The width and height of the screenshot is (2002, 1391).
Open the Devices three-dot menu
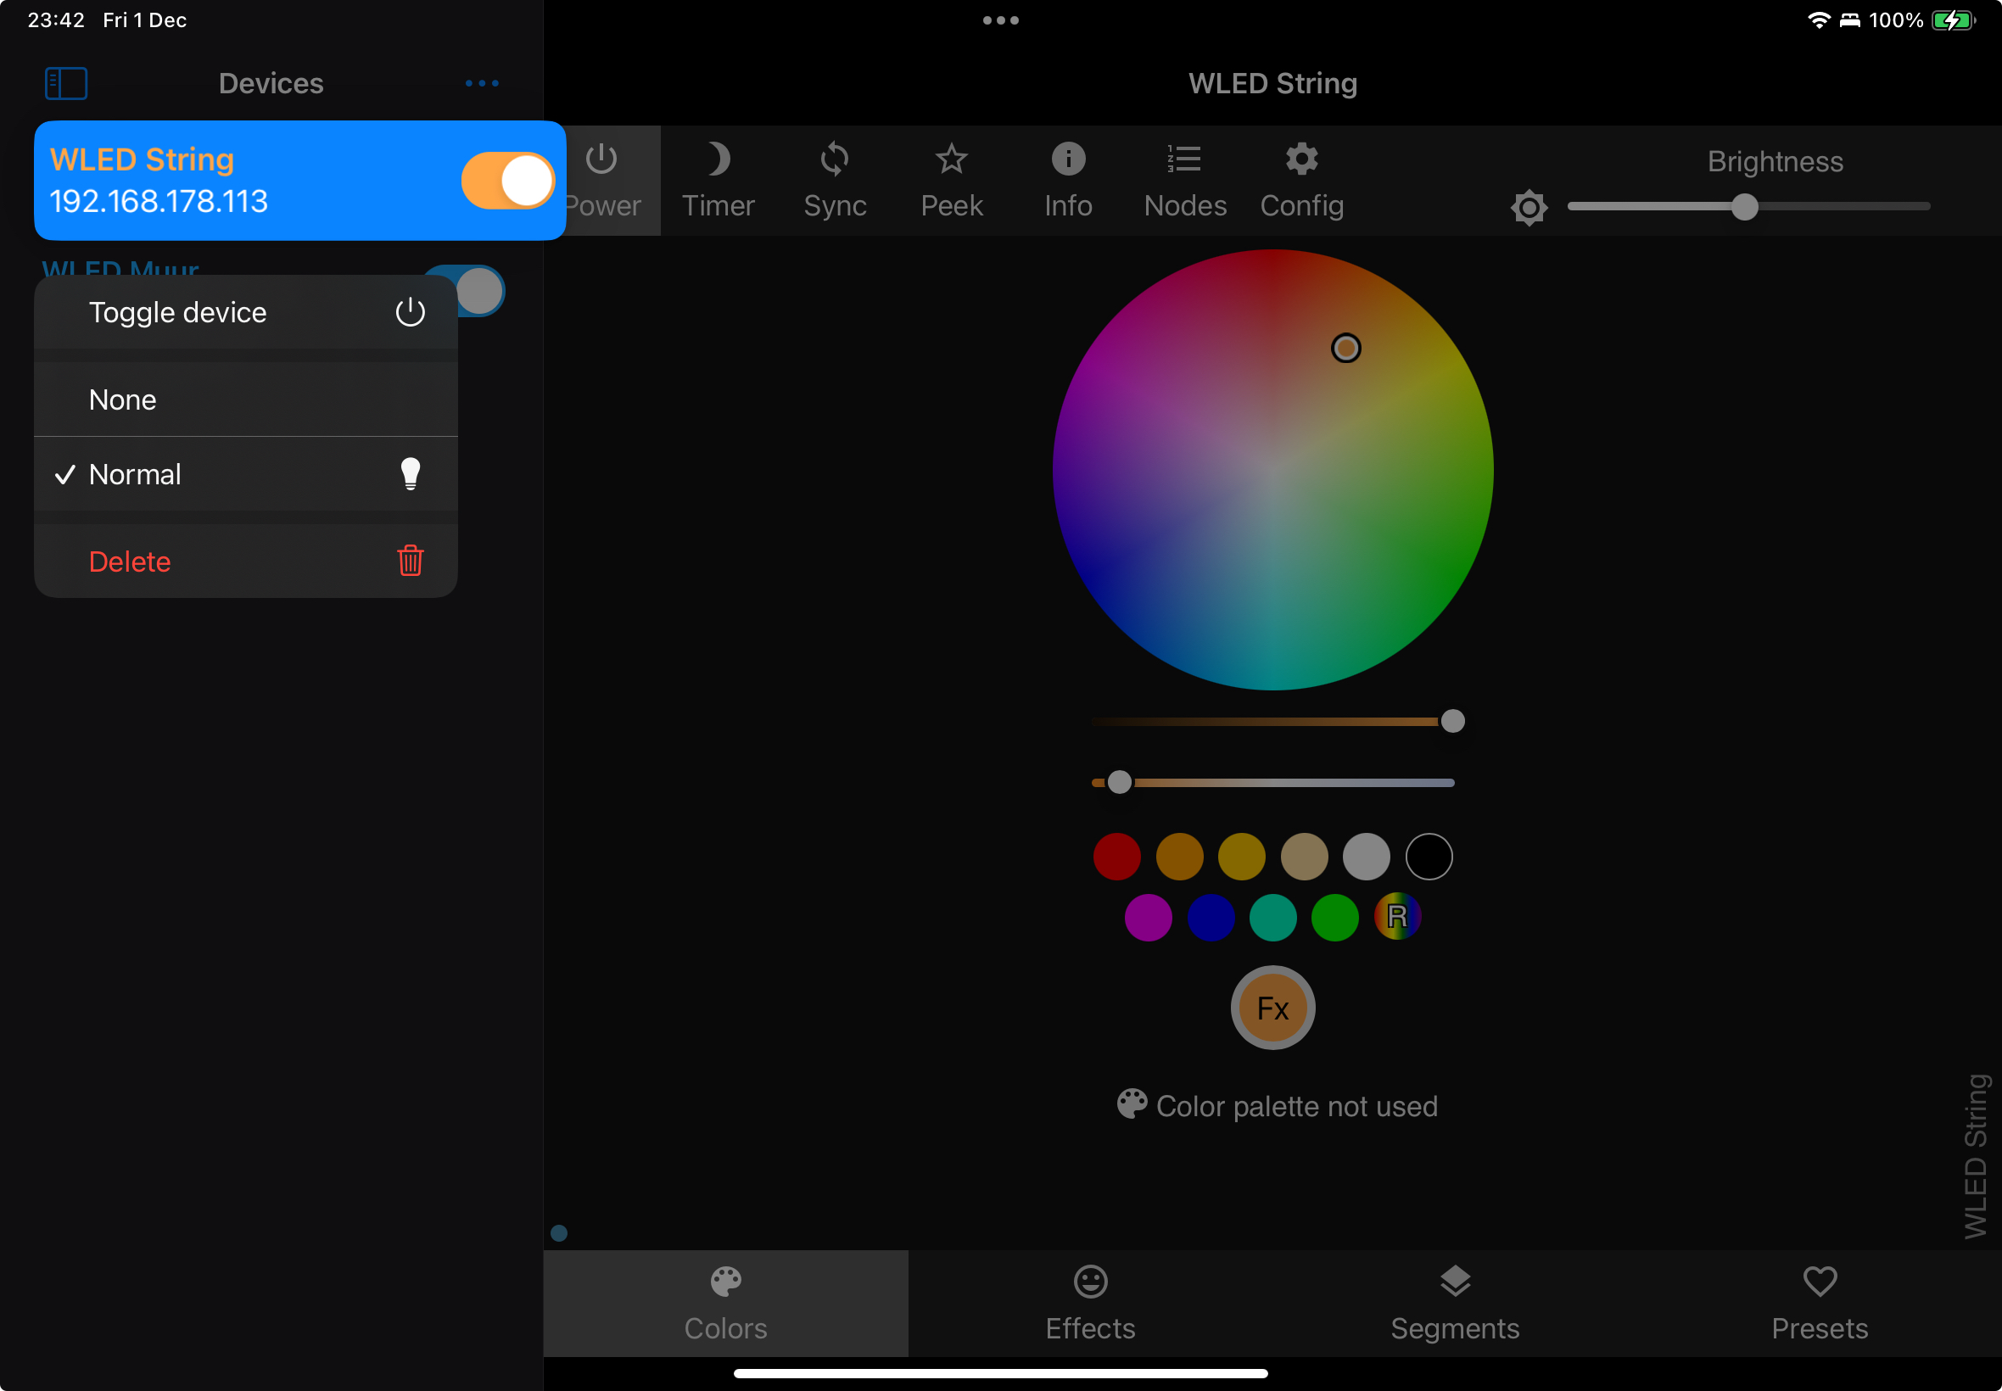(481, 84)
